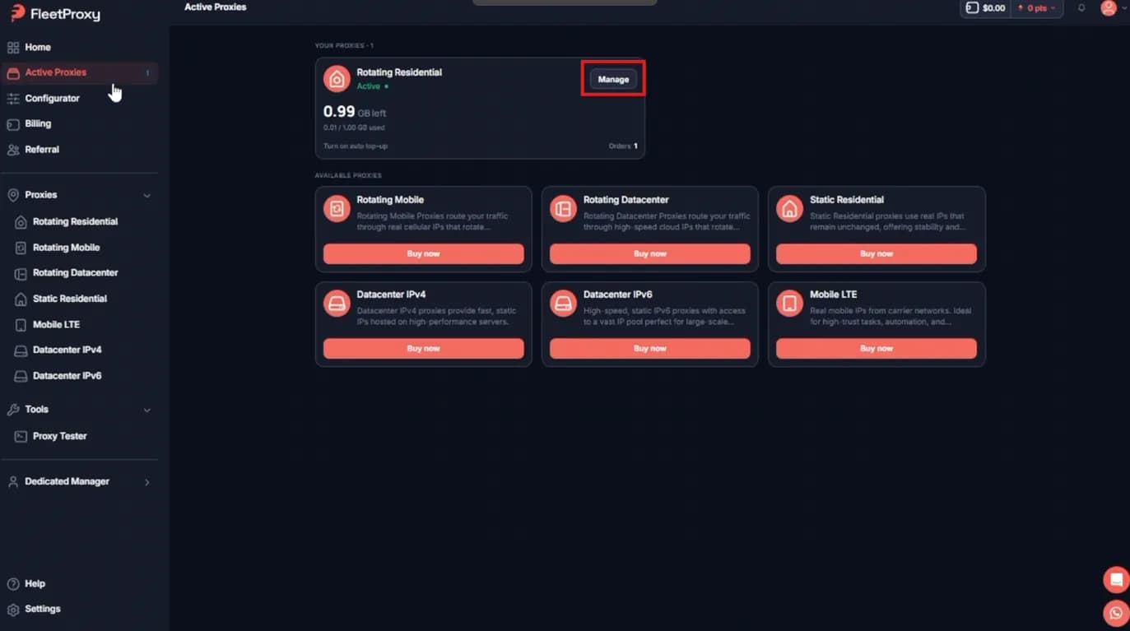The image size is (1130, 631).
Task: Click the Proxy Tester terminal icon
Action: click(21, 436)
